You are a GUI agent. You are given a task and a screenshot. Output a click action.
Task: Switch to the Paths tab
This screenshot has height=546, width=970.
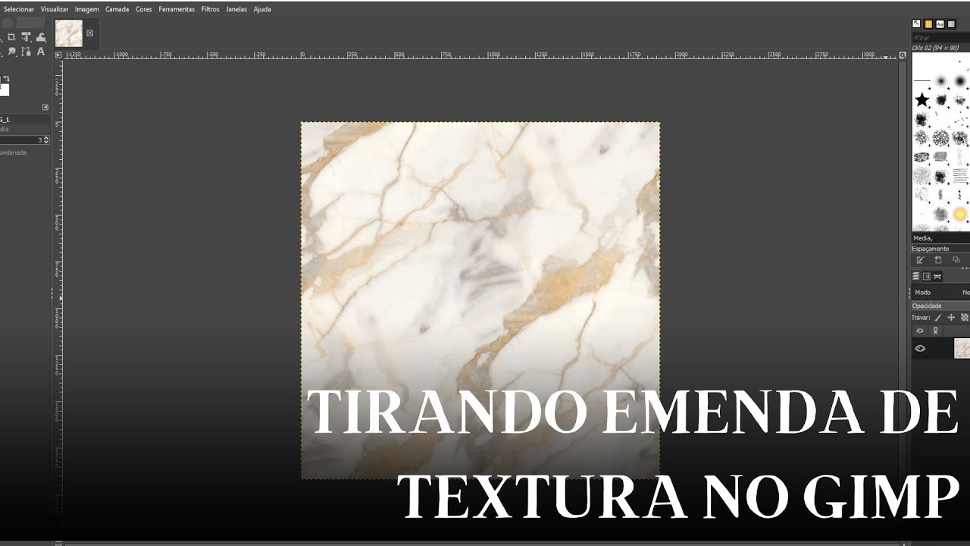point(937,277)
